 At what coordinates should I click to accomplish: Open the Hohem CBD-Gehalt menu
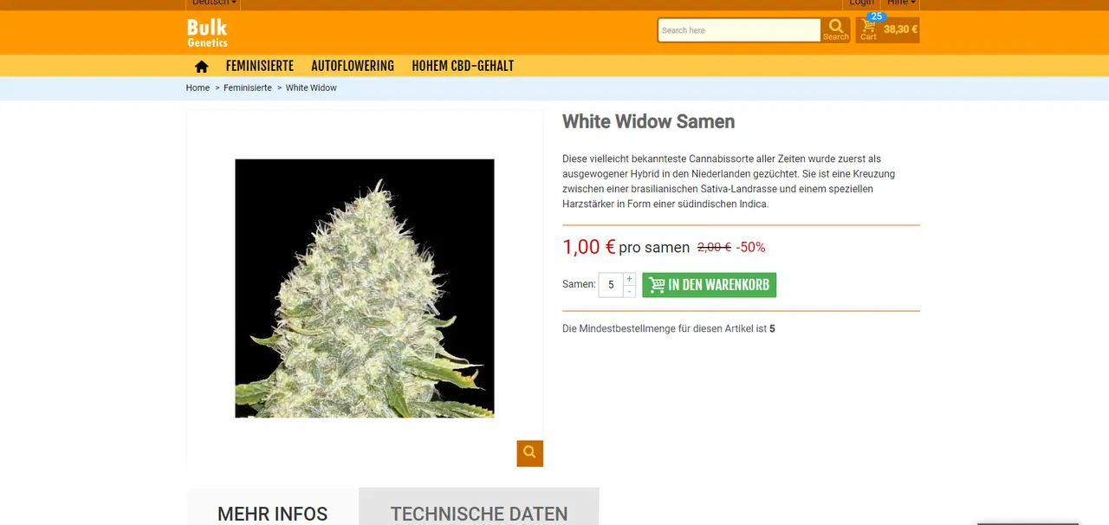[x=463, y=66]
